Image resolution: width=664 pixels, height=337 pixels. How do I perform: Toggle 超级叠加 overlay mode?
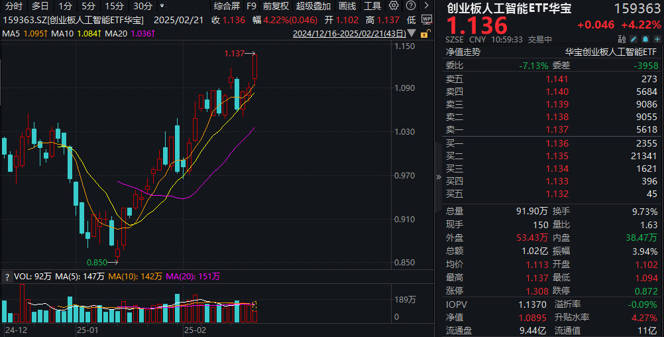click(313, 6)
